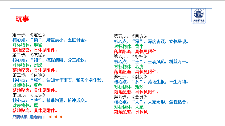Click the middle orange triangle arrow
The height and width of the screenshot is (126, 225).
(55, 117)
